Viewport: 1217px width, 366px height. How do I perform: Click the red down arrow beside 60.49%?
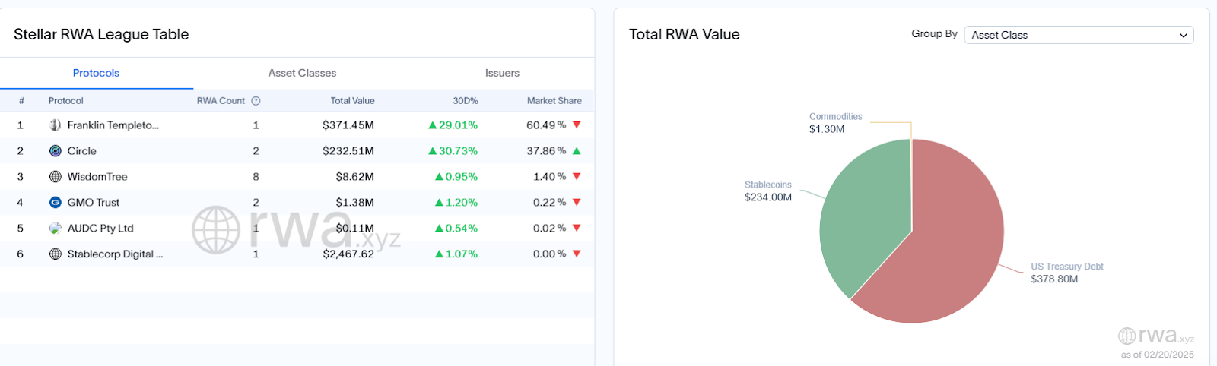(x=577, y=125)
